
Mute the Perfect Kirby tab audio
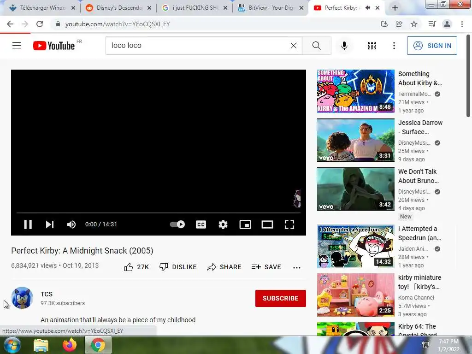(x=367, y=8)
